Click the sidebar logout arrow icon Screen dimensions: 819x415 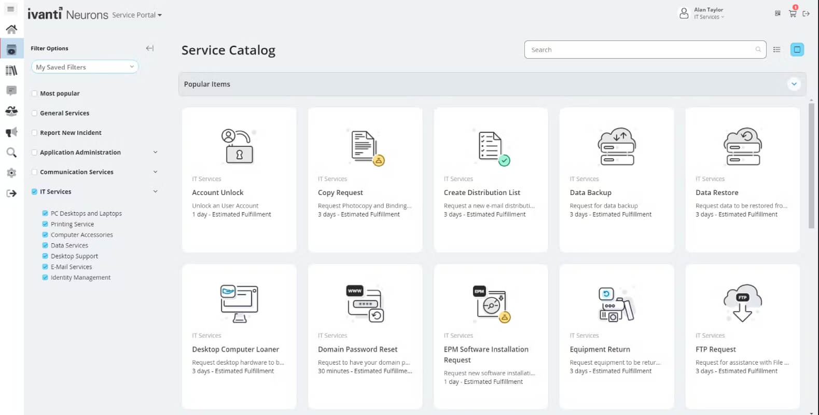coord(11,193)
